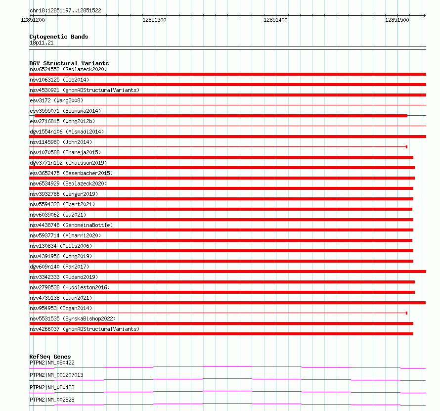
Task: Click the chr18:12851197..12851522 region label
Action: [x=65, y=10]
